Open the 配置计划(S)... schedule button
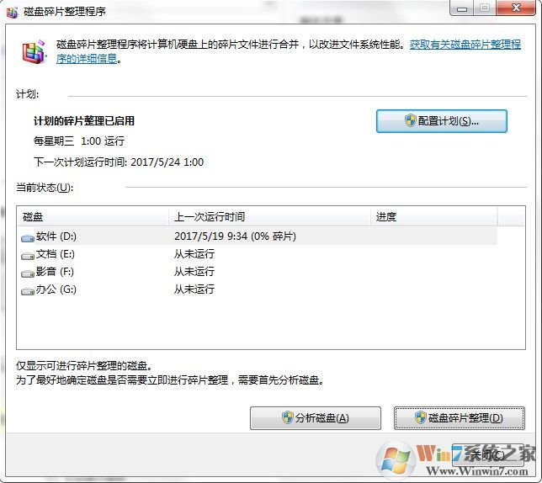This screenshot has height=483, width=542. pyautogui.click(x=441, y=121)
